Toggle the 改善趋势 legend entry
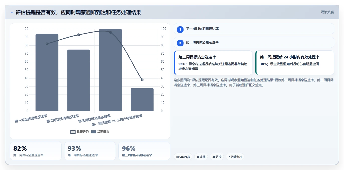This screenshot has width=344, height=170. [x=79, y=132]
